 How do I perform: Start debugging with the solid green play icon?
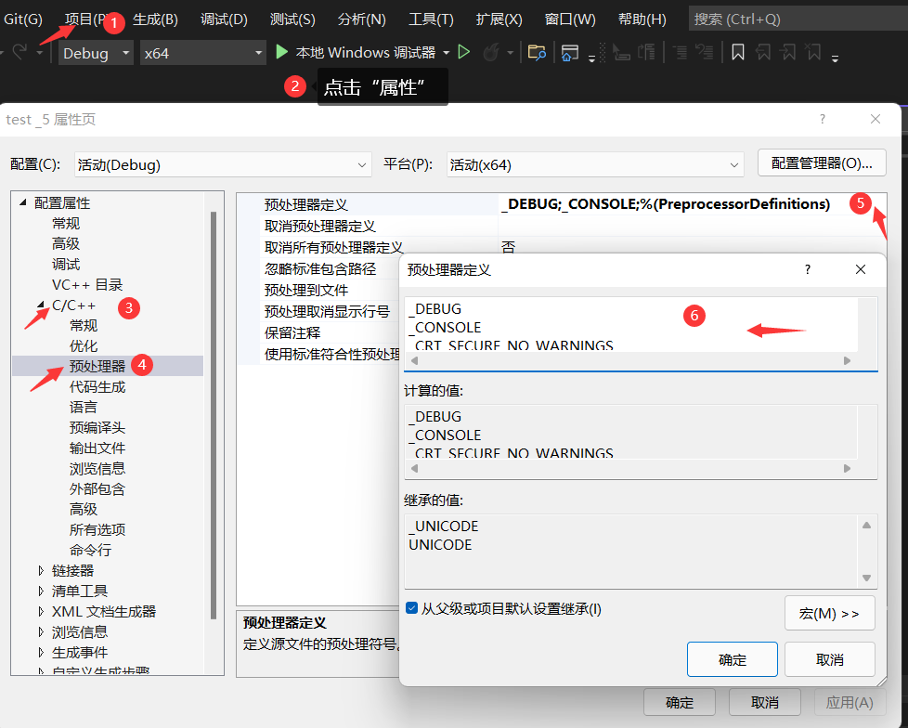coord(282,52)
